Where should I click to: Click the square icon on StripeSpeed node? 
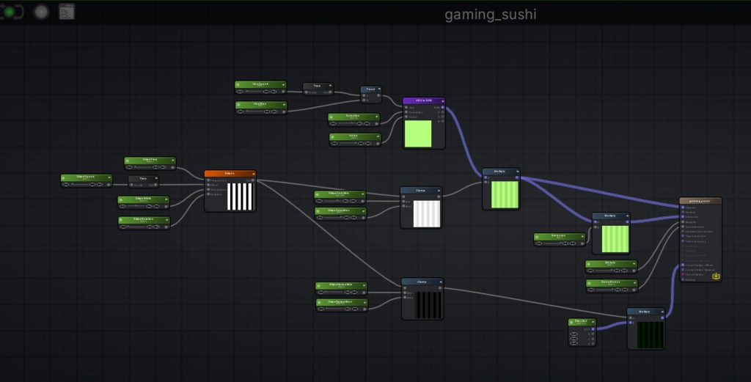point(64,178)
